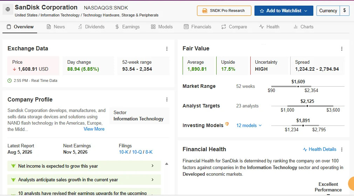Screen dimensions: 354x196
Task: Click Spread 1,234.22 - 2,794.94 value
Action: pos(317,69)
